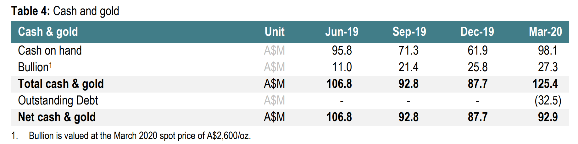Click the Outstanding Debt row label
The height and width of the screenshot is (144, 578).
58,100
